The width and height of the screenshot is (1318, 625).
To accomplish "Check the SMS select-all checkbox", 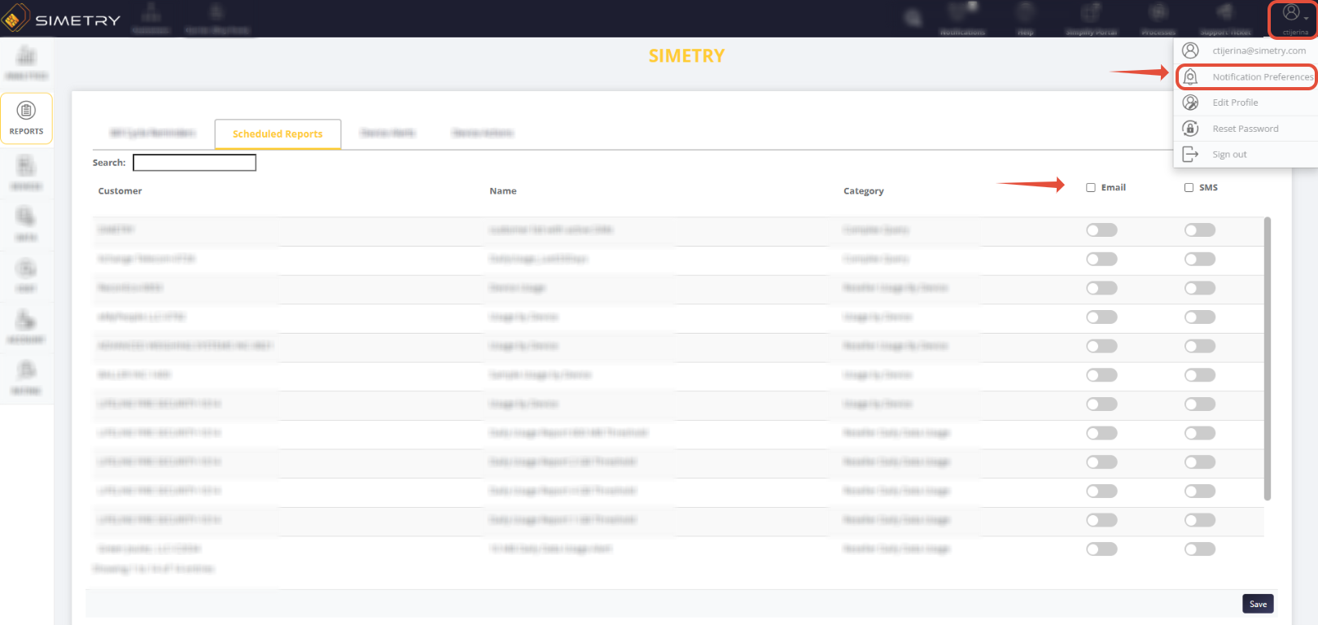I will coord(1189,188).
